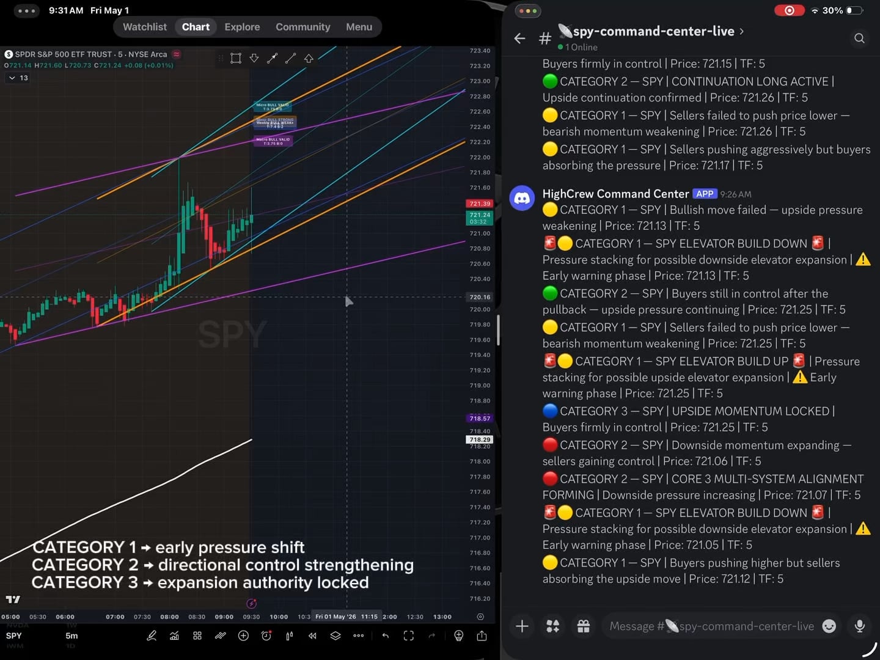The height and width of the screenshot is (660, 880).
Task: Open the emoji picker
Action: tap(829, 626)
